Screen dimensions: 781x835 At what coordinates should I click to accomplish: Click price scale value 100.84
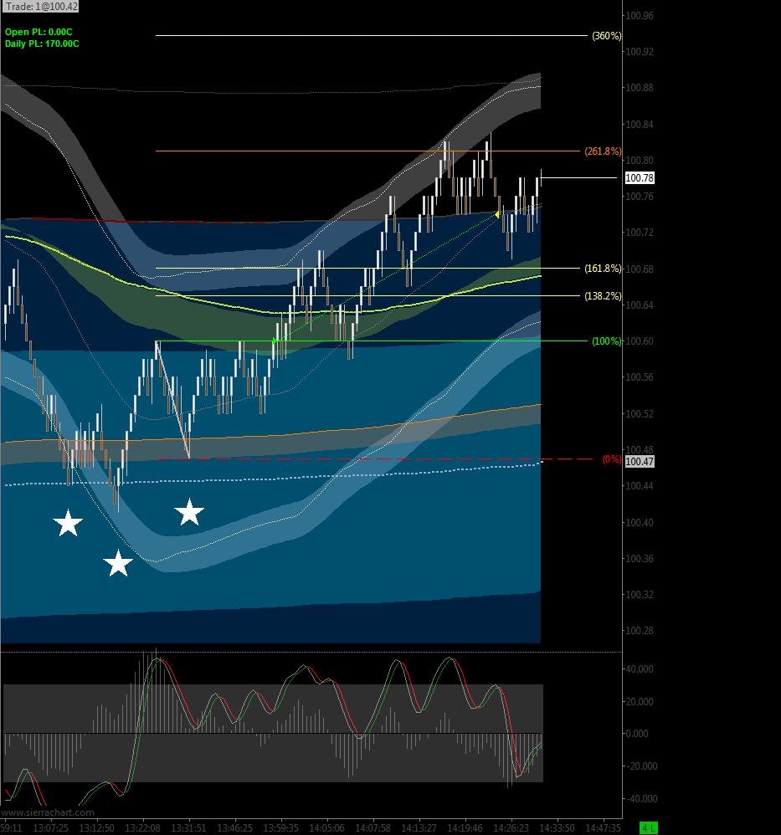(640, 124)
